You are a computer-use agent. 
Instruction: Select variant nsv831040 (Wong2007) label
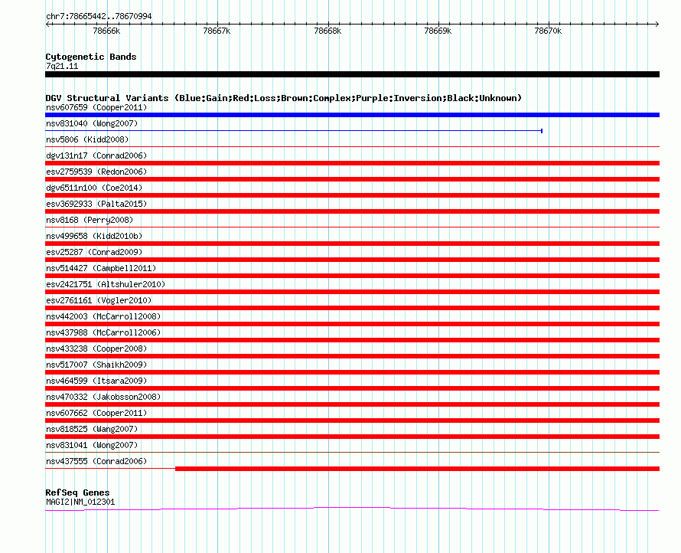point(92,123)
